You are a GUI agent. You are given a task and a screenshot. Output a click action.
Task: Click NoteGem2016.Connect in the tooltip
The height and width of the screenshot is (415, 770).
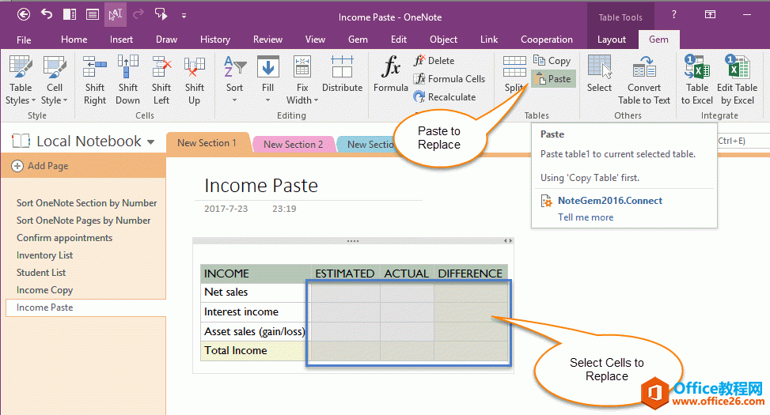click(610, 200)
